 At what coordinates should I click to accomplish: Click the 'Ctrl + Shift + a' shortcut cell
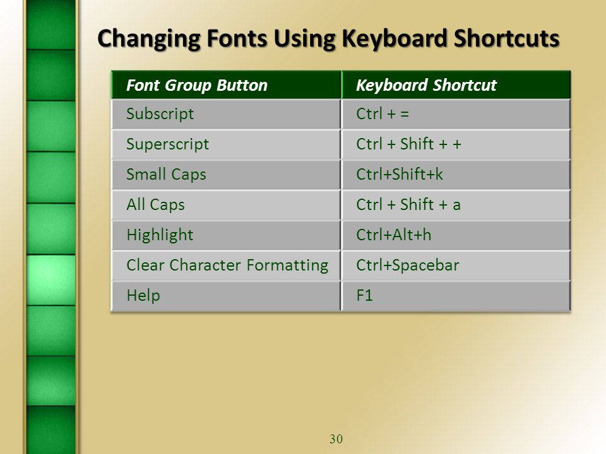coord(456,205)
